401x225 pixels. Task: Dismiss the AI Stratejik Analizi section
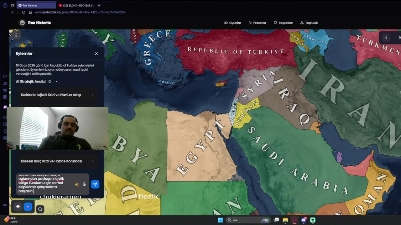tap(56, 82)
